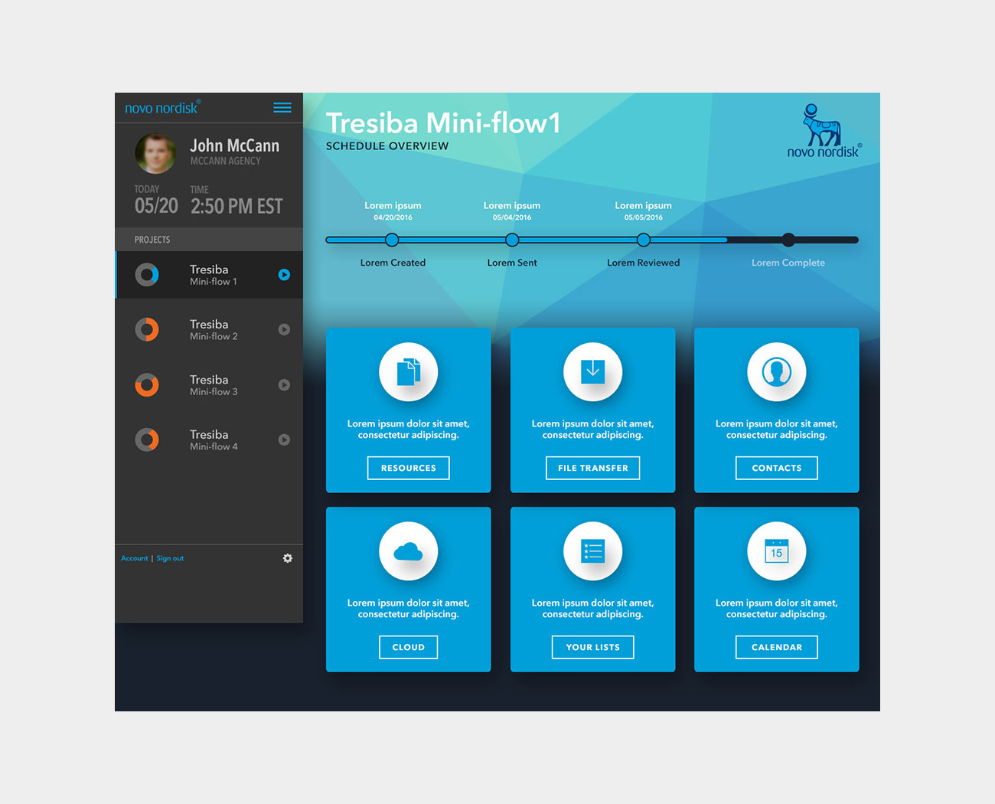Click the 04/20/2016 date label
The height and width of the screenshot is (804, 995).
pyautogui.click(x=393, y=217)
